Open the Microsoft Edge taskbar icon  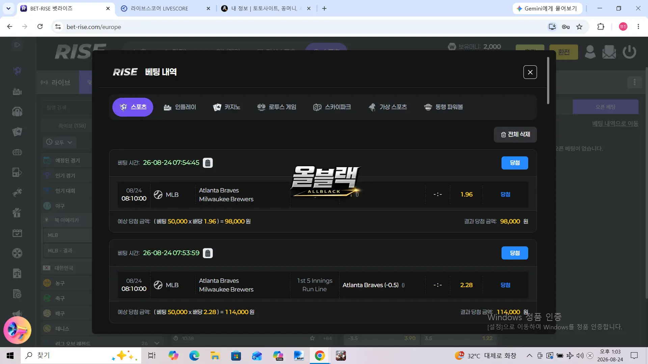tap(194, 356)
